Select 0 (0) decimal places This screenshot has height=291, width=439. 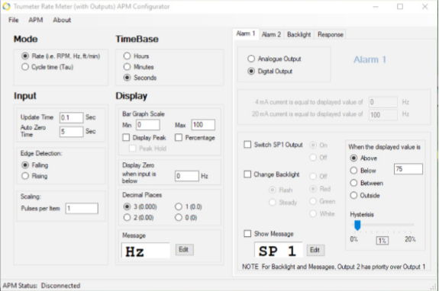(x=179, y=217)
